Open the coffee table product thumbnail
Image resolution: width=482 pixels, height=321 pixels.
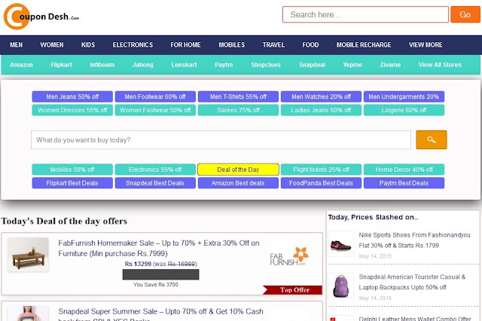28,254
